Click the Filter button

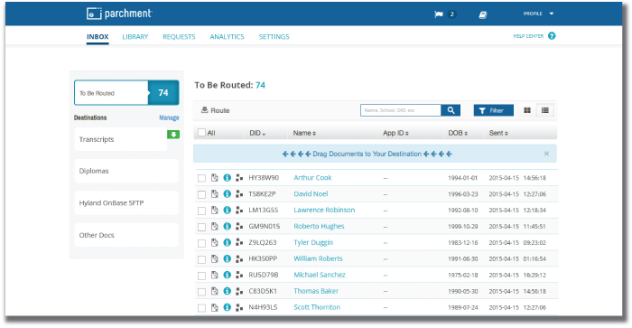tap(493, 110)
